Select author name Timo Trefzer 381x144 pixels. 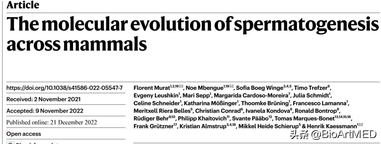click(x=312, y=88)
